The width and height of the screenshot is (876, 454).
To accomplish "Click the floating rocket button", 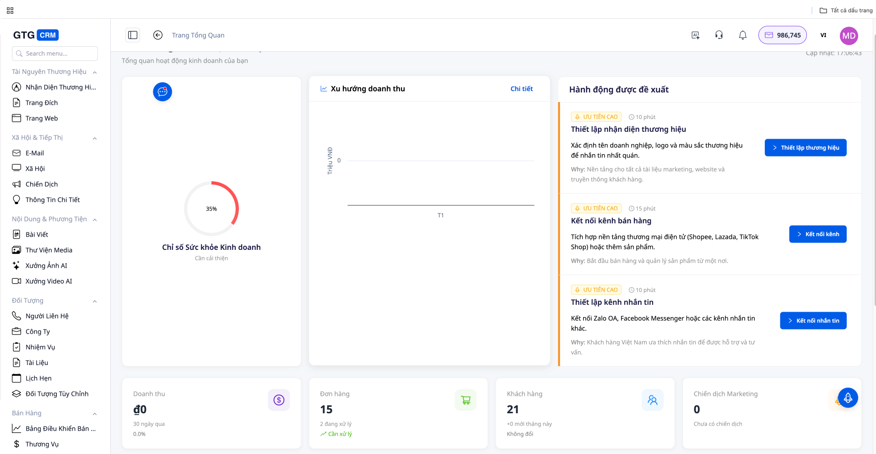I will pyautogui.click(x=848, y=398).
